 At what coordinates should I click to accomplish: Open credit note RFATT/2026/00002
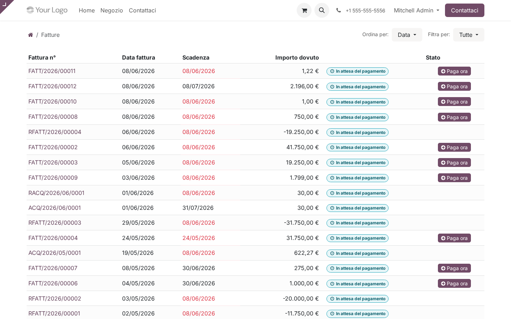coord(55,298)
